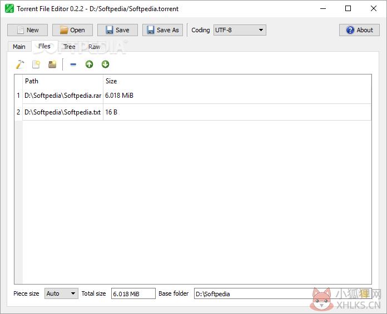The width and height of the screenshot is (387, 314).
Task: Click the blue minus remove icon
Action: 73,64
